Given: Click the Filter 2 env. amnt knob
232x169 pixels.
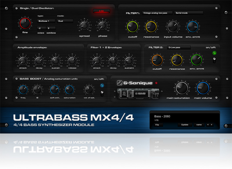Looking at the screenshot, I should point(197,60).
